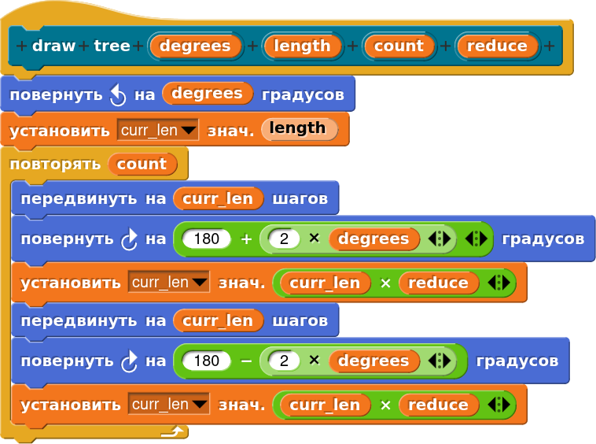This screenshot has width=596, height=444.
Task: Click the number 2 field in the subtraction block
Action: point(284,361)
